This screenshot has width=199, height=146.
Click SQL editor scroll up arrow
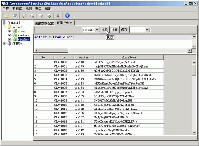click(194, 37)
